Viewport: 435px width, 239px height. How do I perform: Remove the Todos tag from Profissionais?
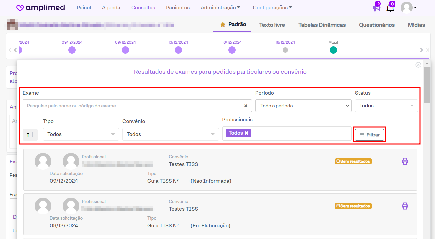click(x=246, y=133)
